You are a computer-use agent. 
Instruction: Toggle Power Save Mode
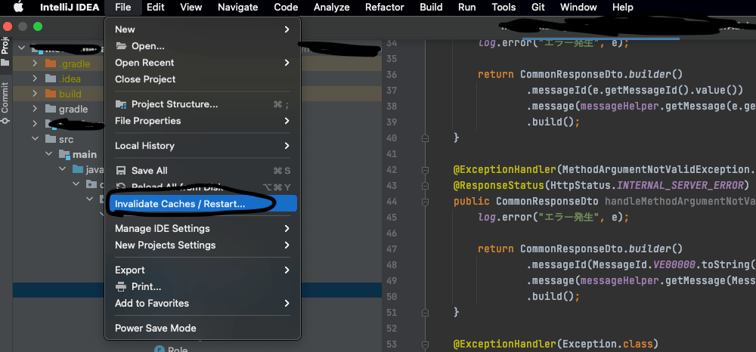[x=155, y=329]
